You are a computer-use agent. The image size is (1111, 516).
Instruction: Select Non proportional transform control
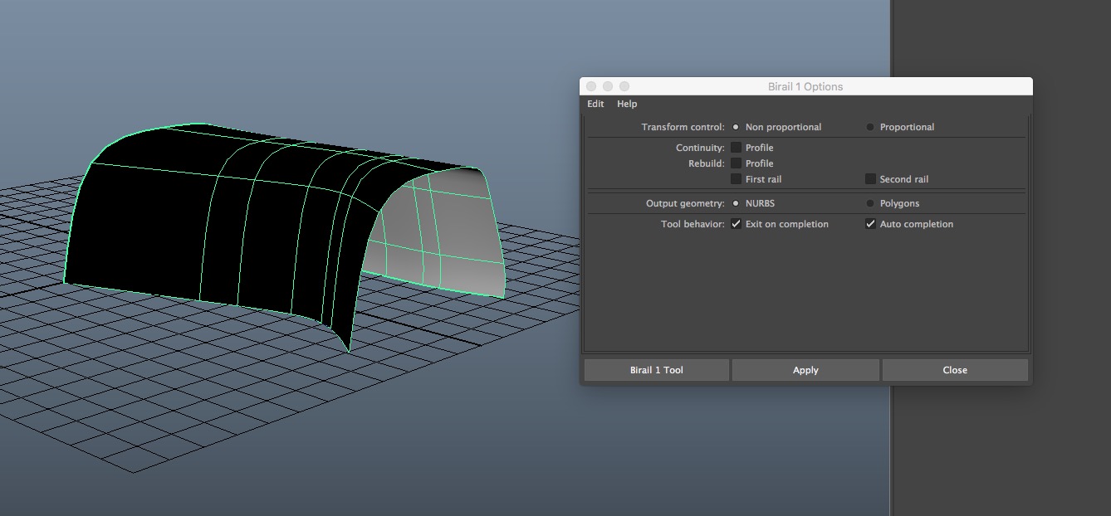[736, 127]
